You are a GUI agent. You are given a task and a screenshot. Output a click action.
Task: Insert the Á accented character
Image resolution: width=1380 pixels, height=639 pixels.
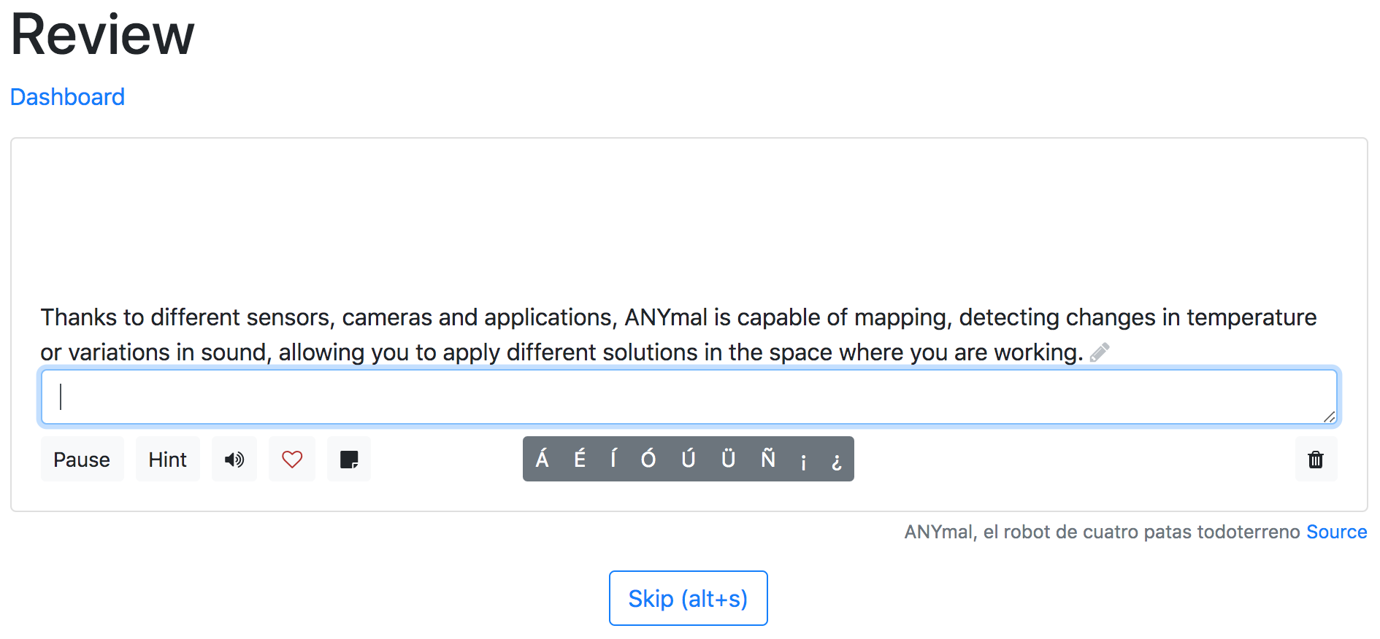coord(542,459)
